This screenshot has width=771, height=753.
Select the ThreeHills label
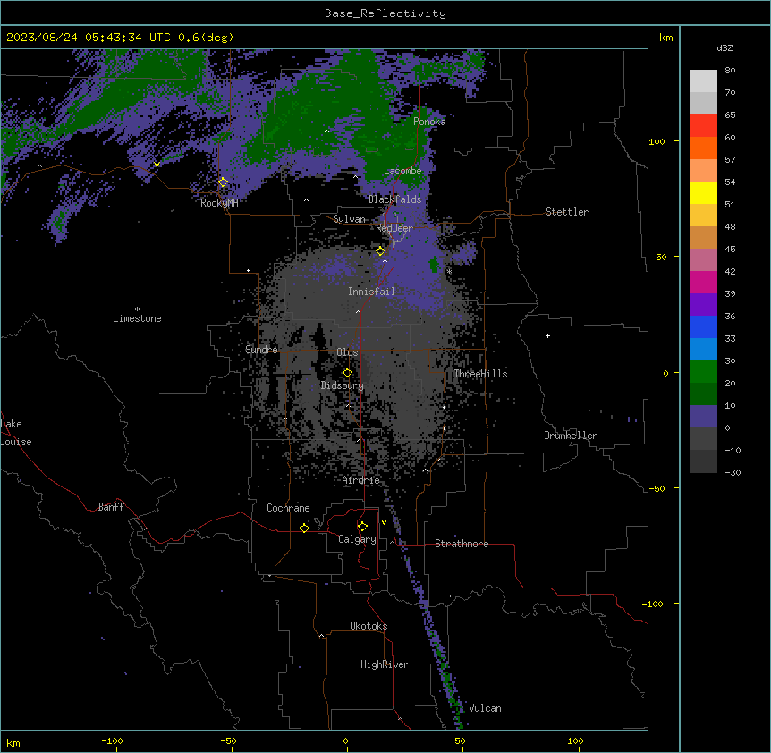[x=480, y=374]
